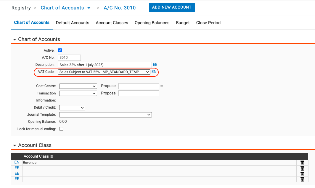Open the VAT Code dropdown
315x188 pixels.
pyautogui.click(x=104, y=72)
